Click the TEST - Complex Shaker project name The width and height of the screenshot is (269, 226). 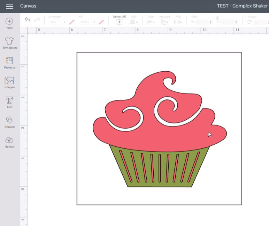pyautogui.click(x=242, y=6)
